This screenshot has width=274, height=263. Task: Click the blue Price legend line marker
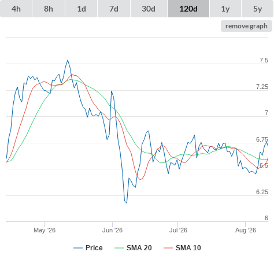pos(78,248)
